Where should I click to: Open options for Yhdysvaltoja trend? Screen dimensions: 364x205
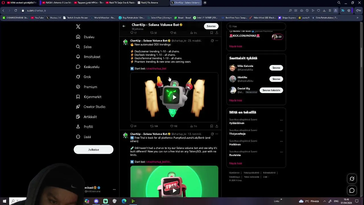(x=281, y=131)
